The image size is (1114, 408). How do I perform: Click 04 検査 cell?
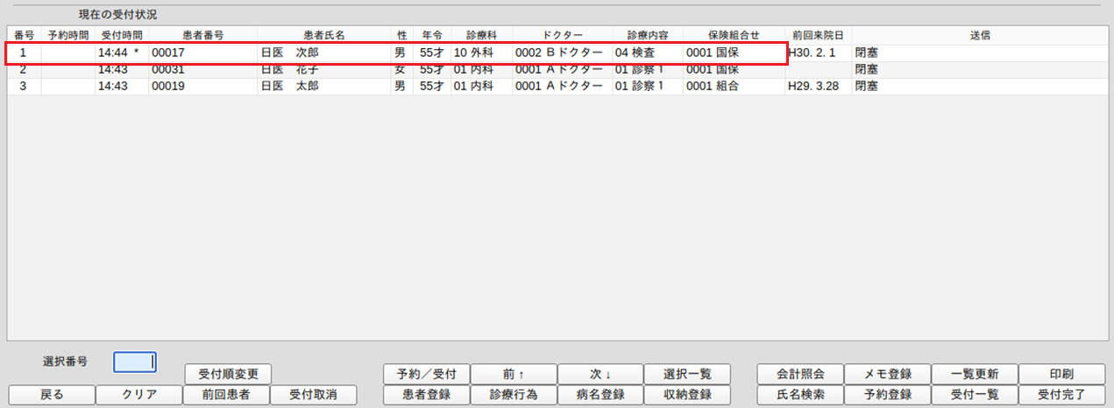634,53
